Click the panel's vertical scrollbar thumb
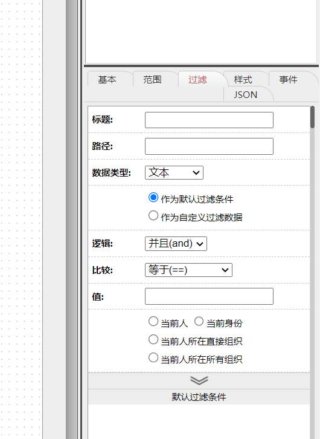 pyautogui.click(x=313, y=117)
